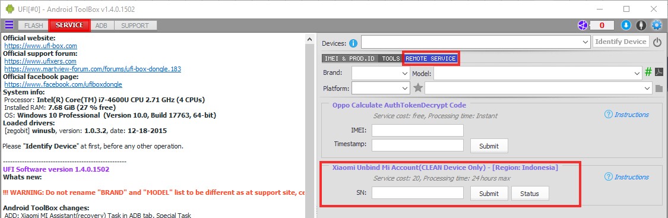
Task: Click the gray folder icon
Action: click(659, 88)
